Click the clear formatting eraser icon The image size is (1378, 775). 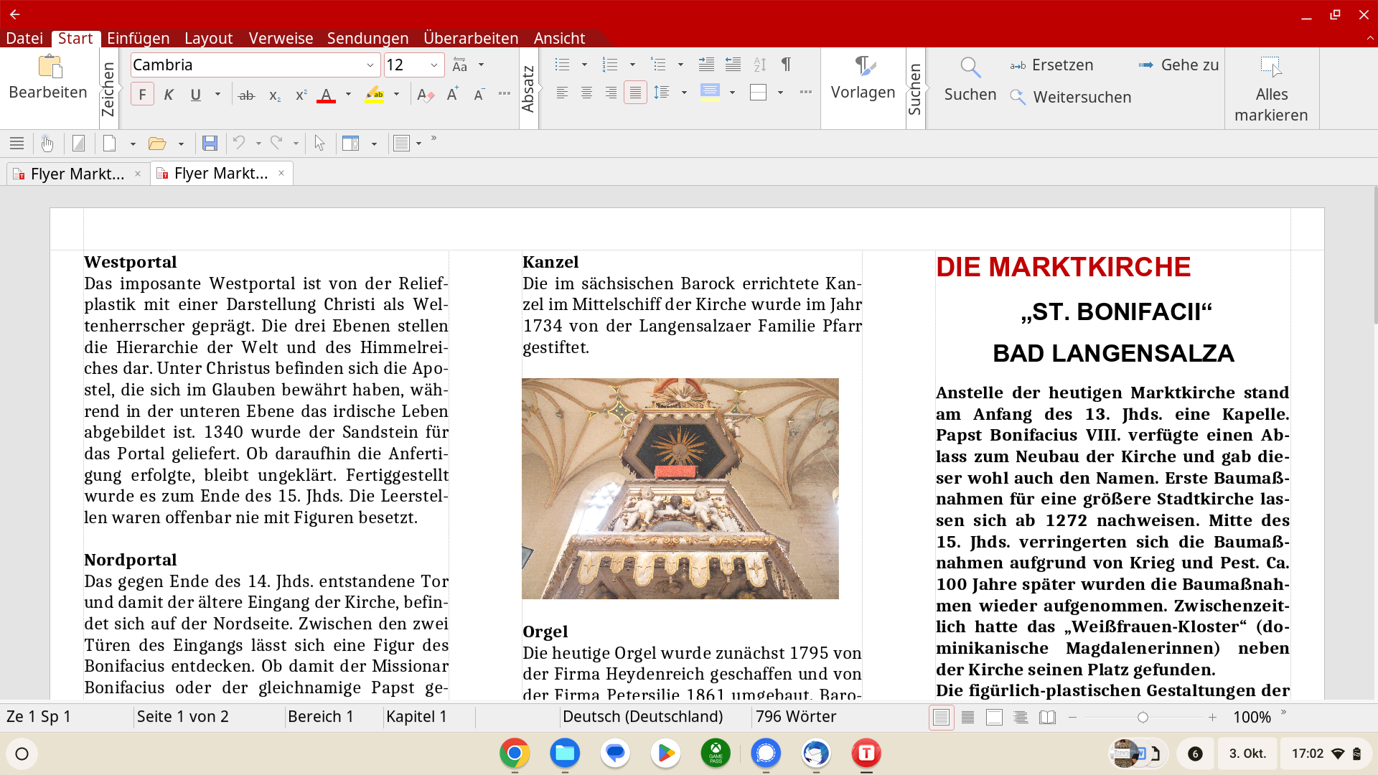coord(425,95)
